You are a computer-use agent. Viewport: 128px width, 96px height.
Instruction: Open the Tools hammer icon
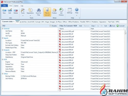(23, 10)
